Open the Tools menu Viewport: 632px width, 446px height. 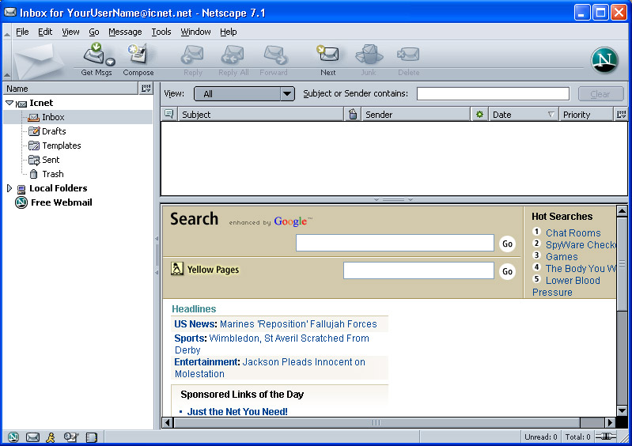click(161, 32)
